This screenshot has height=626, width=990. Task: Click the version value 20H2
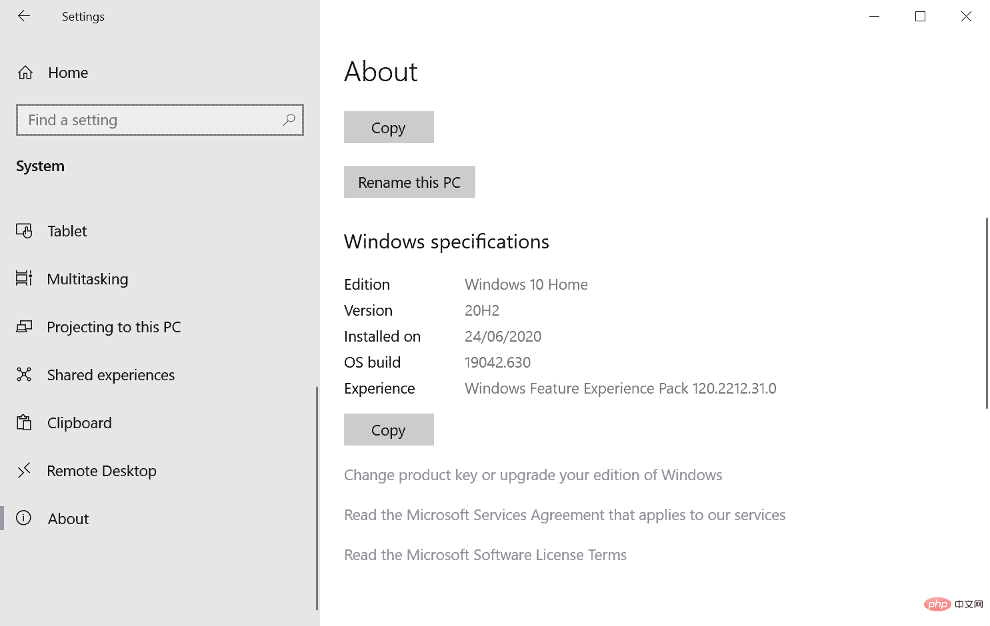click(482, 310)
